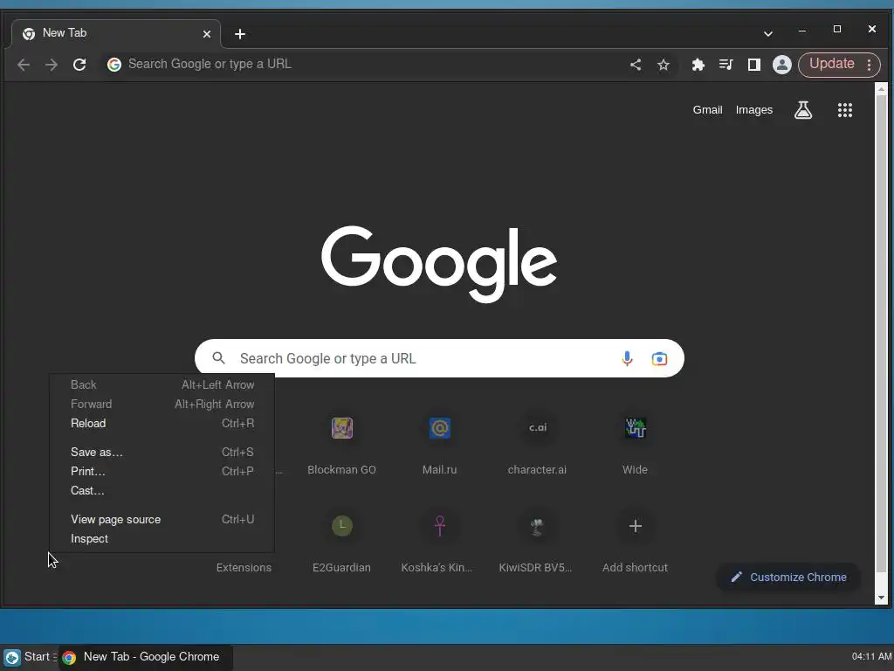Image resolution: width=894 pixels, height=671 pixels.
Task: Click the Google search box
Action: point(439,358)
